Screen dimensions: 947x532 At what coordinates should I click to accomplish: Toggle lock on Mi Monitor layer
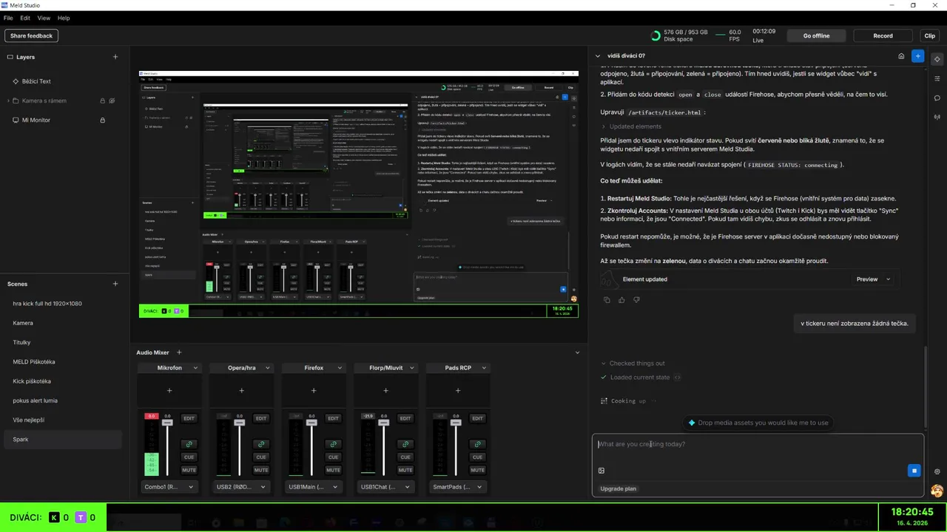click(102, 120)
